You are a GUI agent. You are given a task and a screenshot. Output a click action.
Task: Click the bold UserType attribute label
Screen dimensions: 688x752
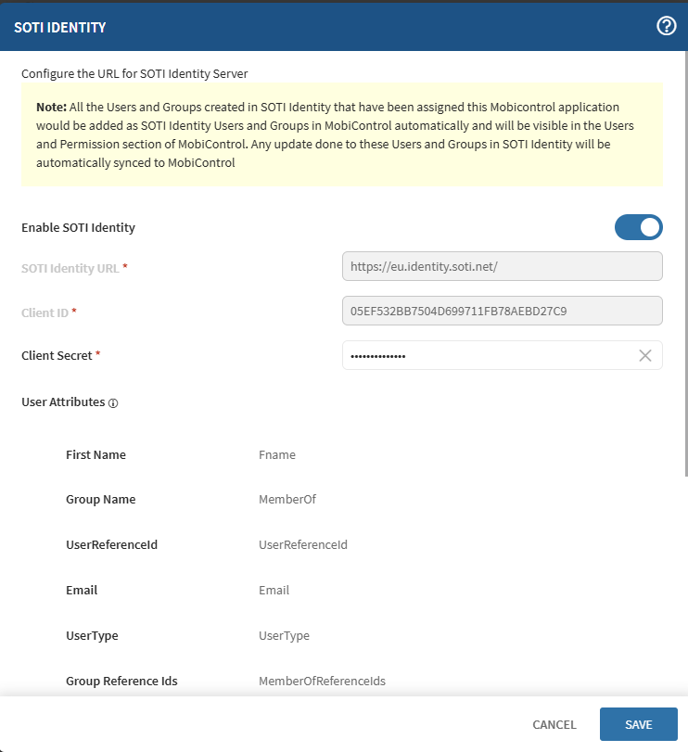[92, 635]
